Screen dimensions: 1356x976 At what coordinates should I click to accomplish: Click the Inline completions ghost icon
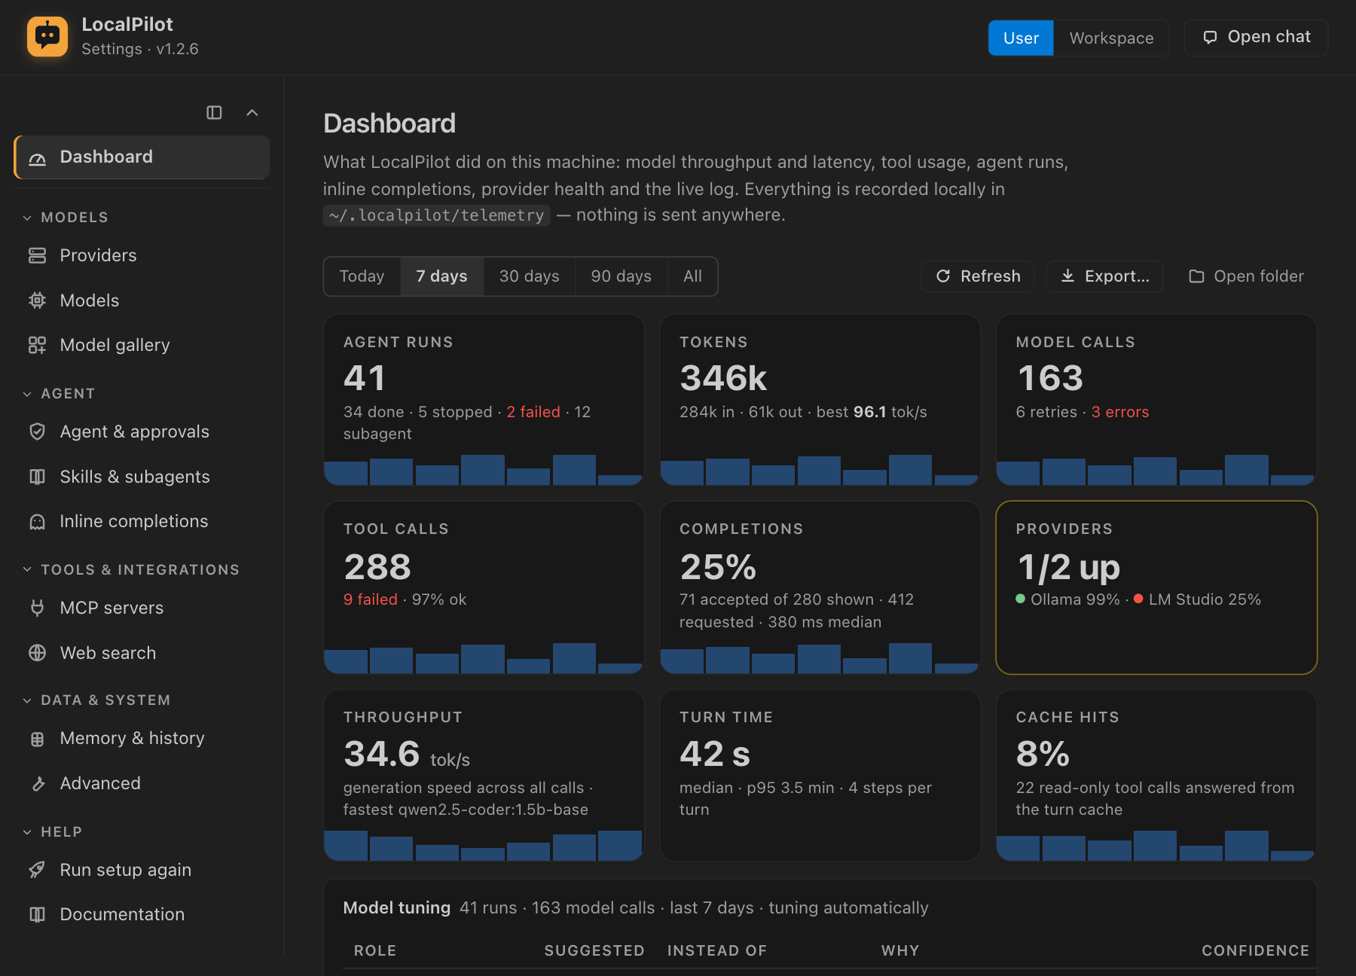[x=37, y=521]
